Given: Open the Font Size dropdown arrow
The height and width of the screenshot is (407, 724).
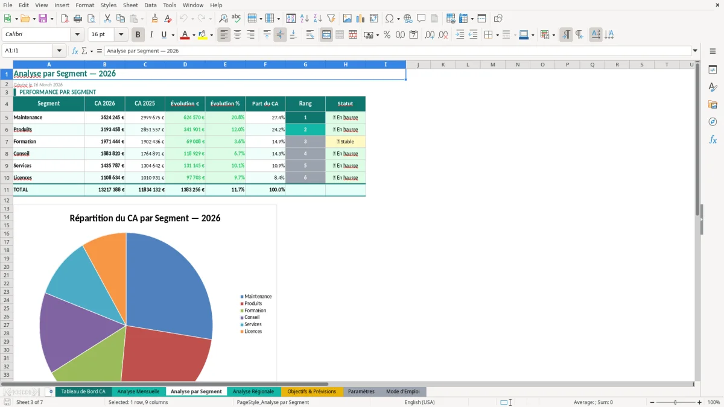Looking at the screenshot, I should pos(121,35).
